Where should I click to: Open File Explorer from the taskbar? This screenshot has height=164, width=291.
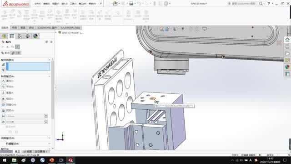[x=14, y=160]
